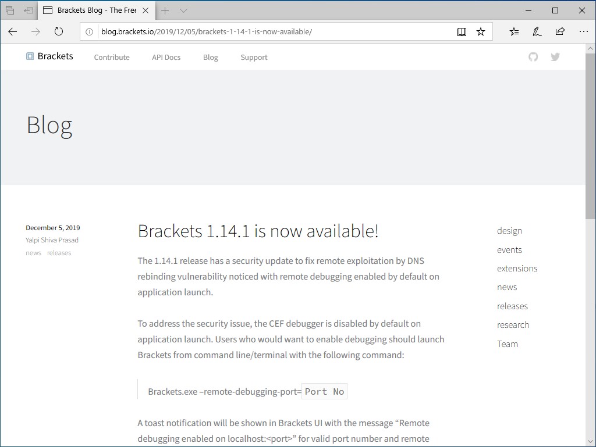Refresh the page with the reload icon
The image size is (596, 447).
pos(59,32)
